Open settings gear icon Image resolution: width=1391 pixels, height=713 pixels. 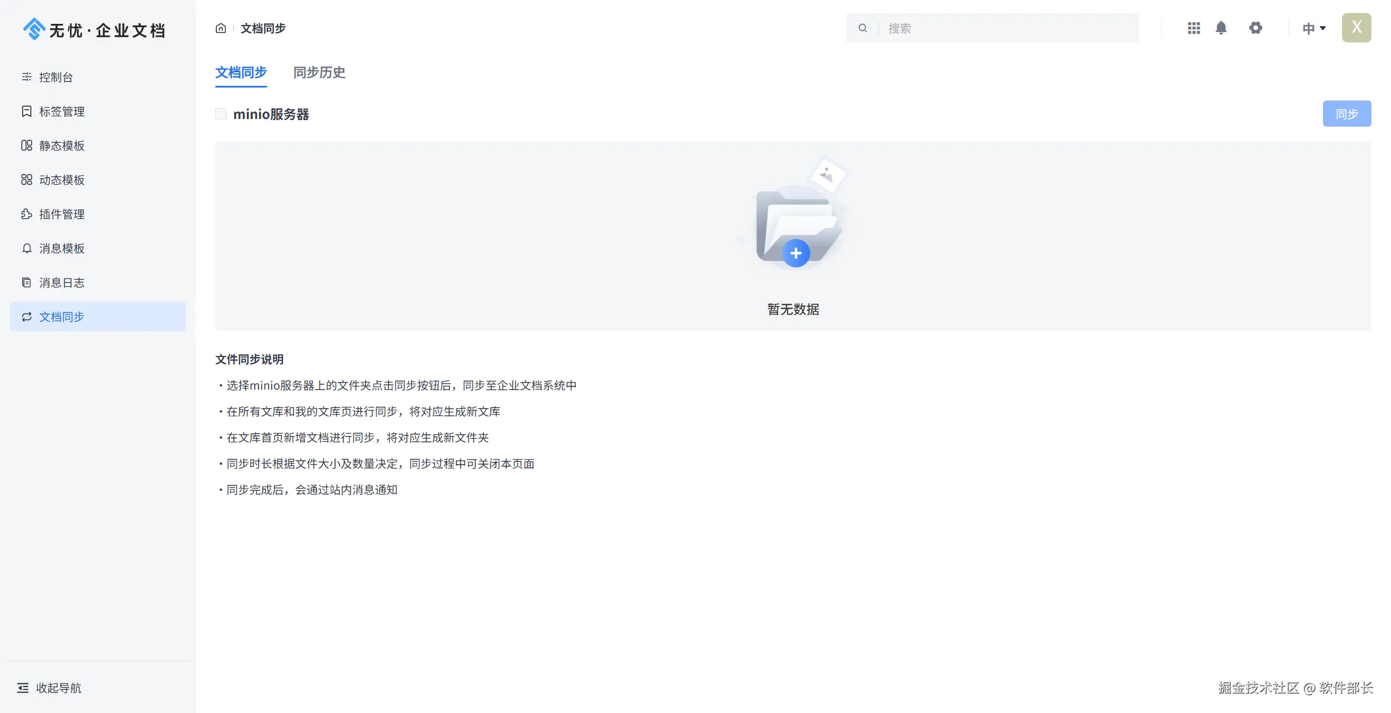click(x=1255, y=28)
